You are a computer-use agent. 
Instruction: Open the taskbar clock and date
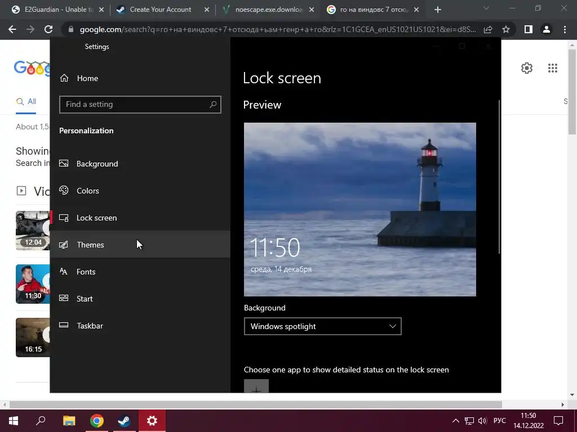tap(529, 421)
